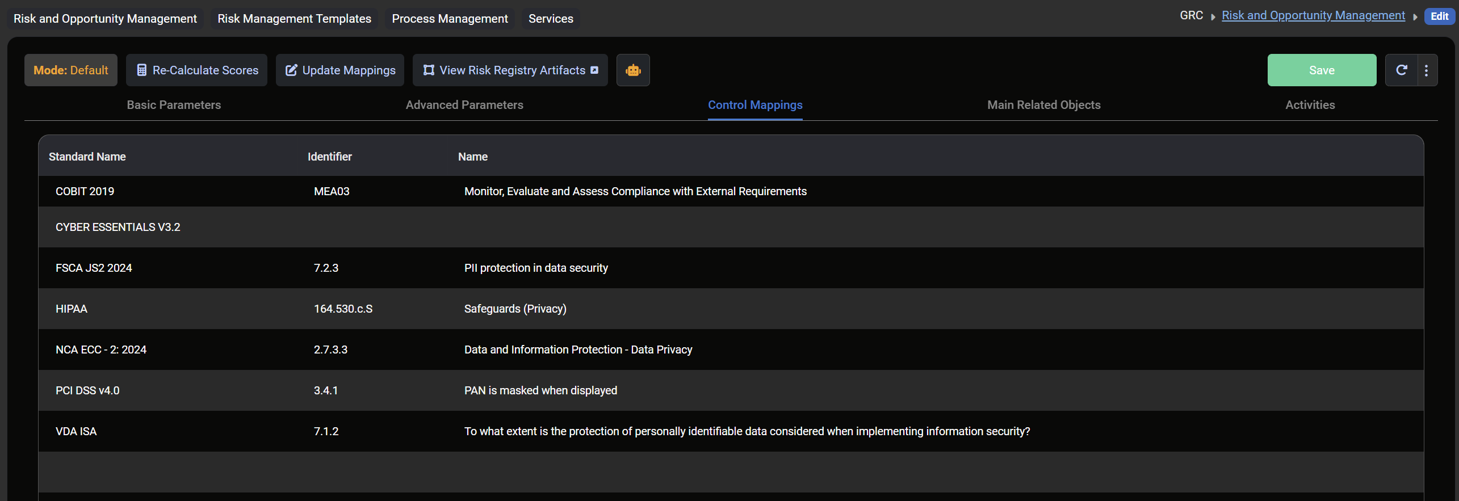The width and height of the screenshot is (1459, 501).
Task: Follow Risk and Opportunity Management breadcrumb link
Action: point(1313,16)
